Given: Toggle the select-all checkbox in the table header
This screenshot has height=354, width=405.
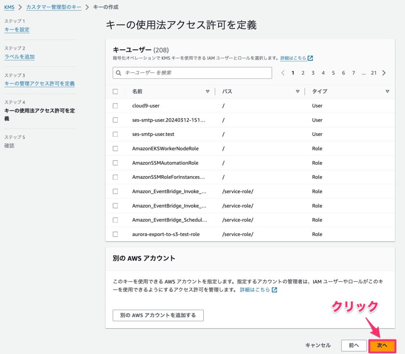Looking at the screenshot, I should click(115, 91).
